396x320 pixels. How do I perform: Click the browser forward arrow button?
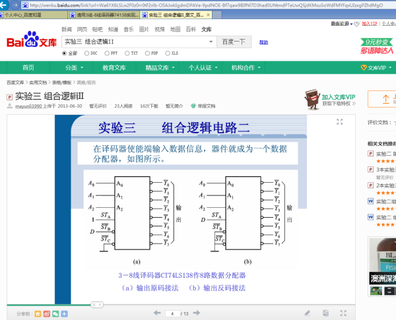pyautogui.click(x=15, y=5)
